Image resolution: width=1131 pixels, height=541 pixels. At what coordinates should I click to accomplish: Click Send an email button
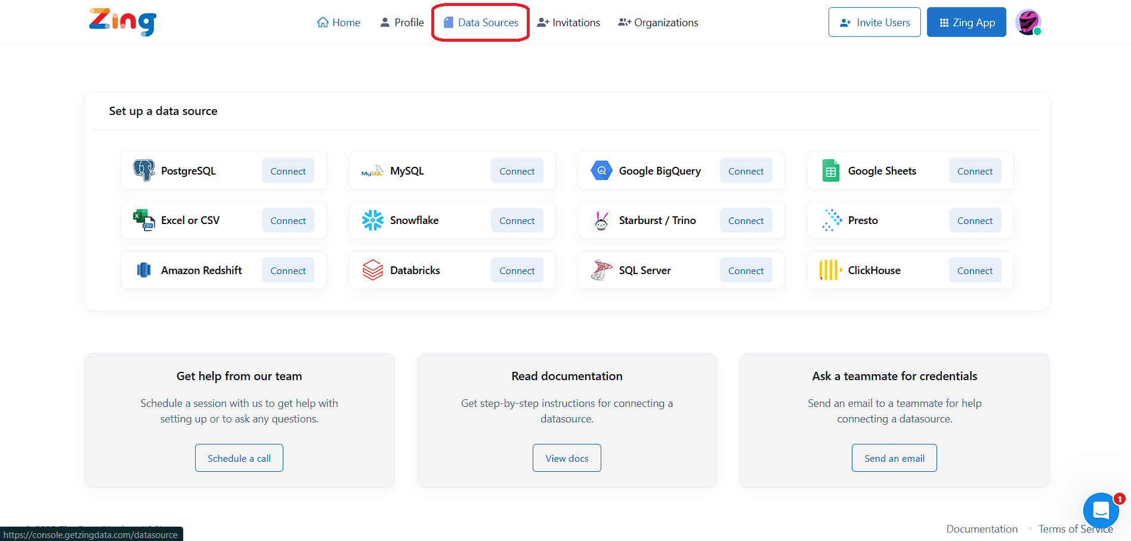point(894,458)
